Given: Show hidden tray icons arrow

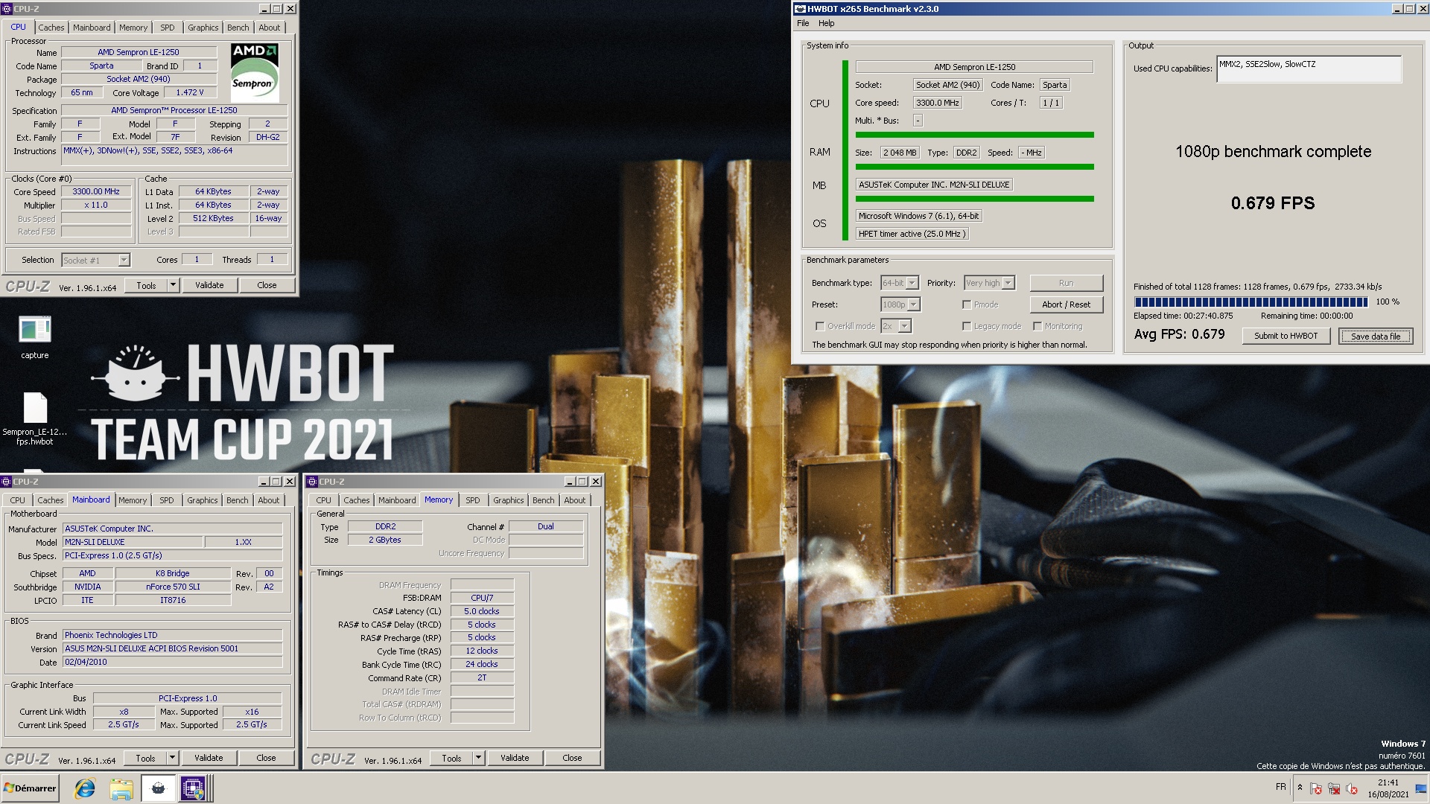Looking at the screenshot, I should (x=1300, y=788).
